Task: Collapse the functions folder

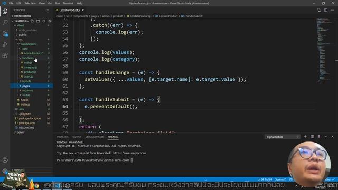Action: (x=28, y=58)
